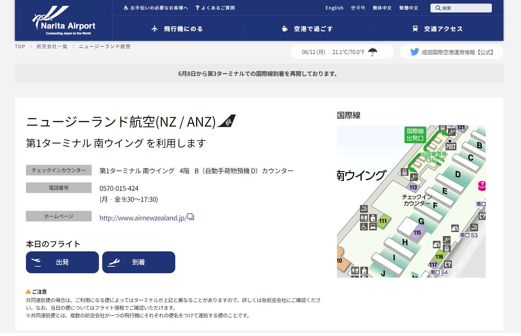Click the 電話番号 label
Image resolution: width=521 pixels, height=336 pixels.
point(59,188)
